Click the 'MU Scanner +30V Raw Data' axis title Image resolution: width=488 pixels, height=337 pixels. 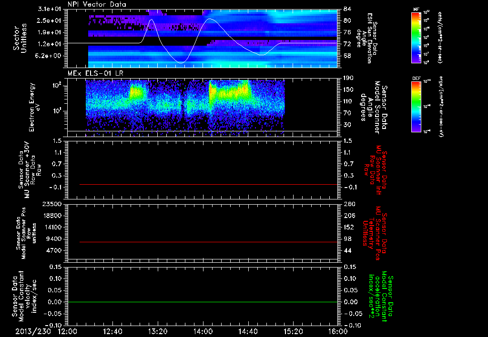point(29,169)
